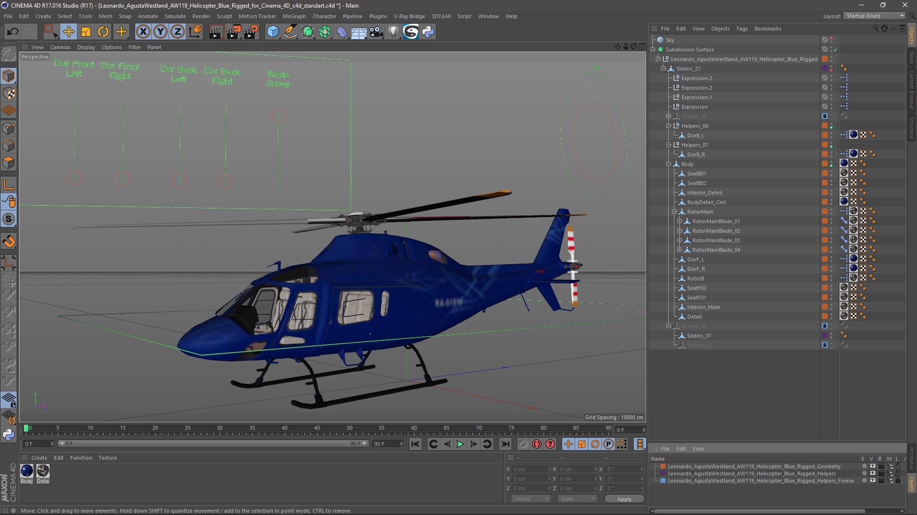
Task: Click the Play button in timeline
Action: click(460, 444)
